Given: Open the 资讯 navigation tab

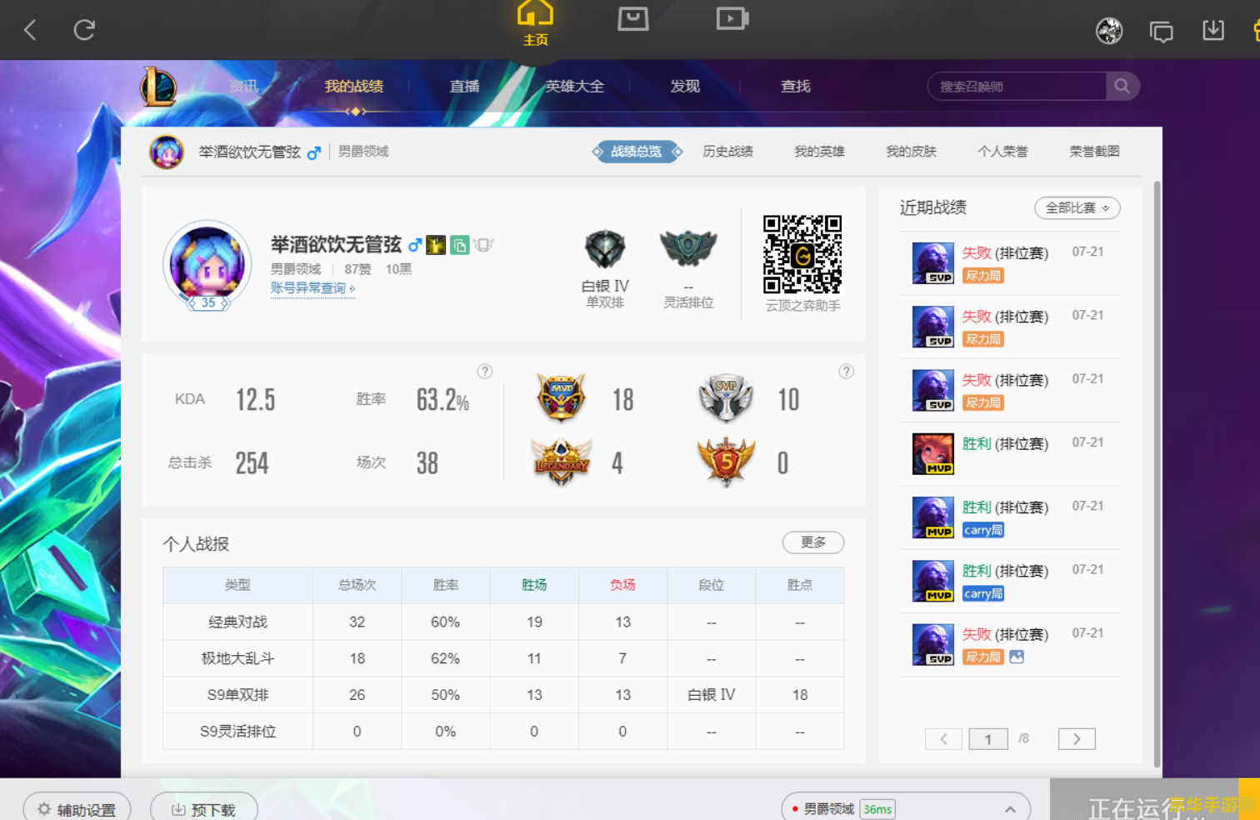Looking at the screenshot, I should (244, 87).
